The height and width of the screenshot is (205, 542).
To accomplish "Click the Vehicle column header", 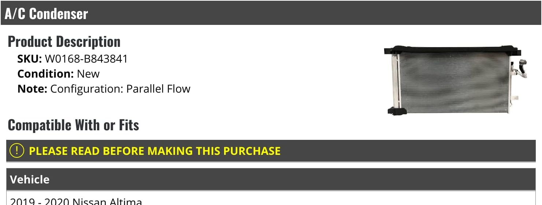I will coord(30,179).
